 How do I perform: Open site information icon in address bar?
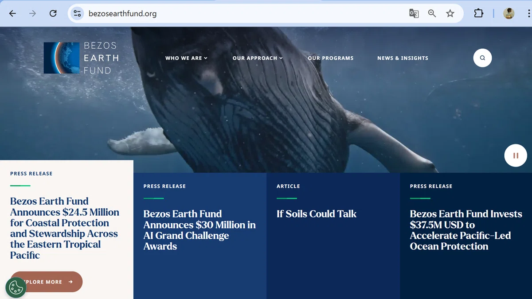point(77,13)
